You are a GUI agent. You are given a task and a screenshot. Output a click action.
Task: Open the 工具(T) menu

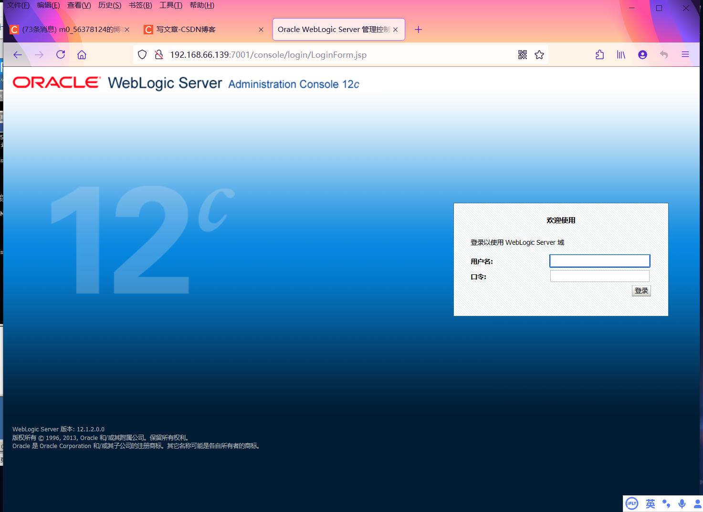171,5
